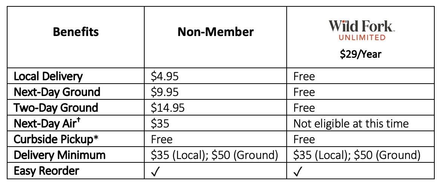
Task: Click the Non-Member Easy Reorder checkmark
Action: [x=155, y=171]
